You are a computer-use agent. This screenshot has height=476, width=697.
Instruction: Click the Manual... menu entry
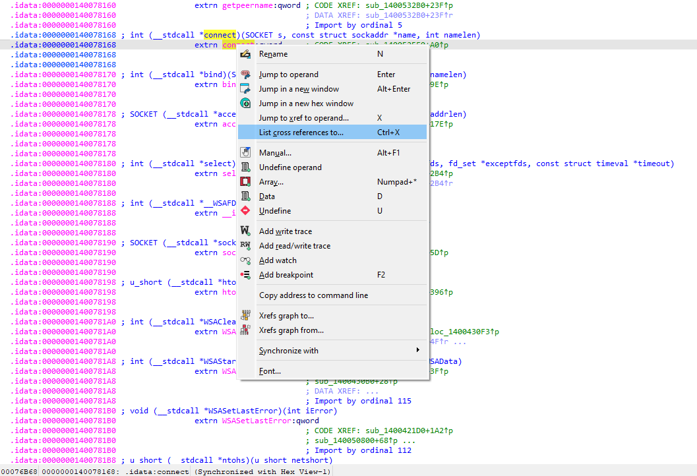275,153
